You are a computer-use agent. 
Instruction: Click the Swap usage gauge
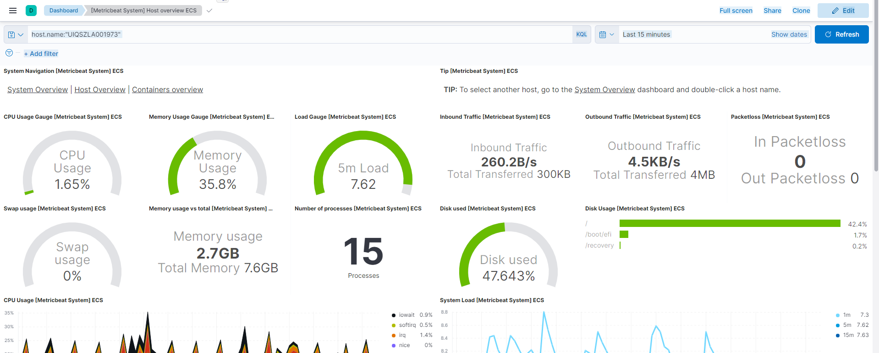[x=72, y=255]
